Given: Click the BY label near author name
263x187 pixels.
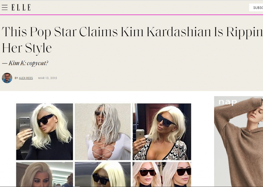Looking at the screenshot, I should click(x=16, y=78).
